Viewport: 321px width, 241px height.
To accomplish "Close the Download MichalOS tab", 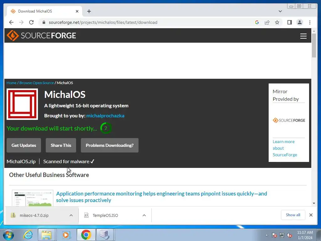I will click(77, 11).
